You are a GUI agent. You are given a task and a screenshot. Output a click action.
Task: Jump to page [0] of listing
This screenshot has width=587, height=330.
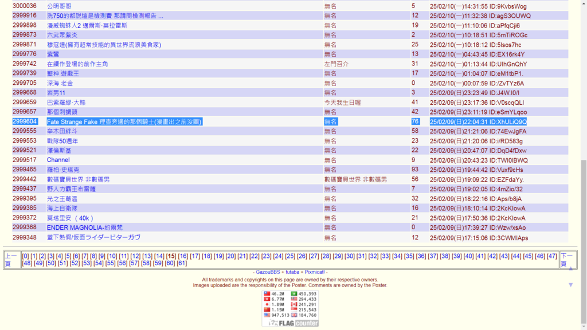point(25,256)
